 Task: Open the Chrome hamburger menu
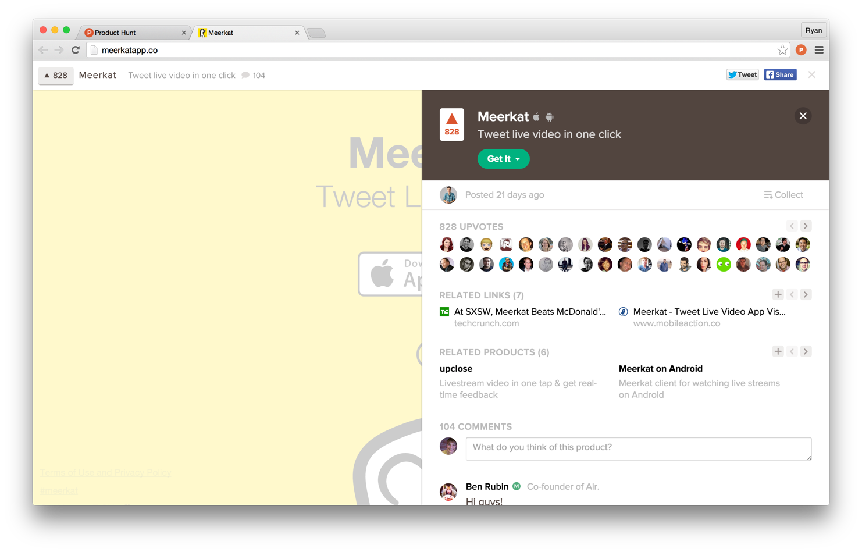pyautogui.click(x=819, y=50)
